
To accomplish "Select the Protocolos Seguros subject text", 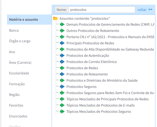I will [x=81, y=87].
